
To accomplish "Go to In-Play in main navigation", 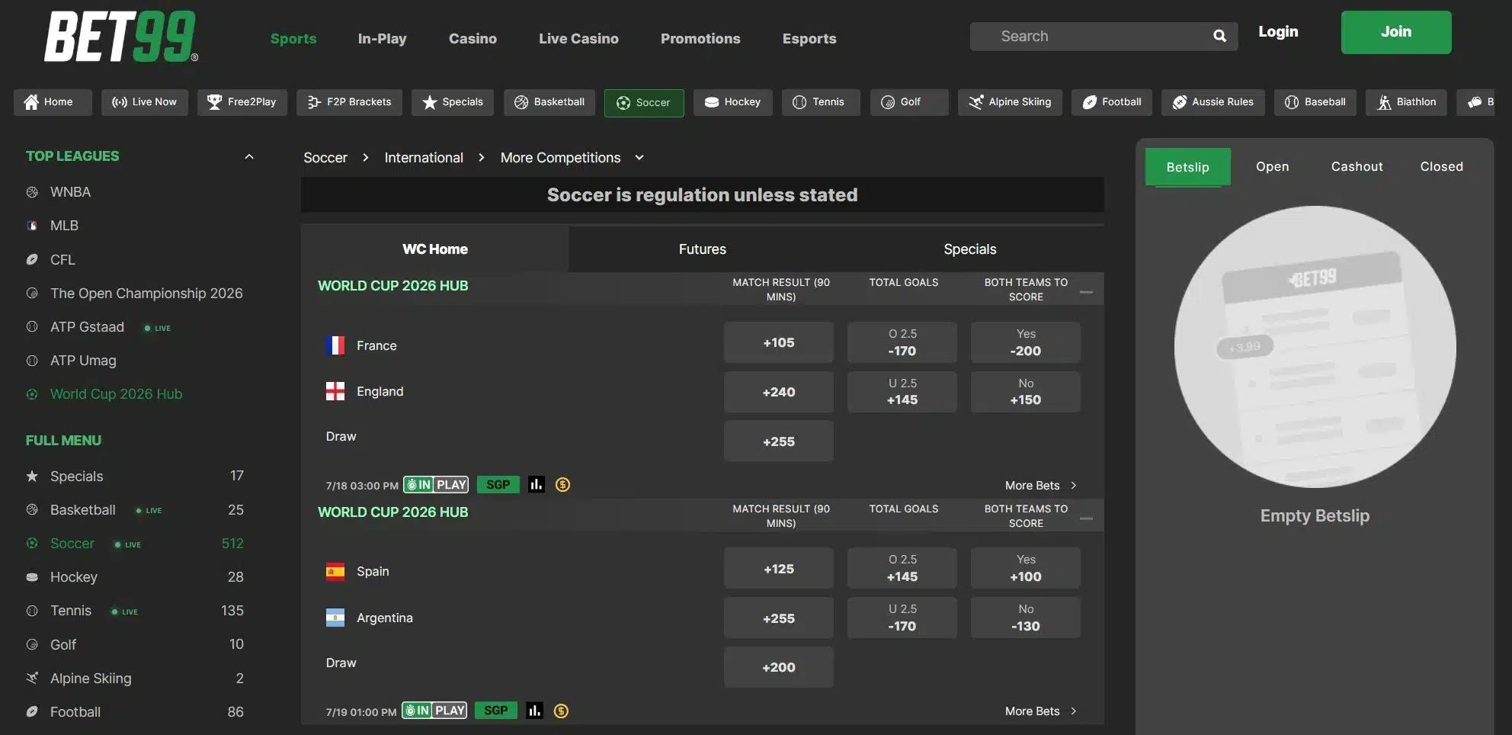I will point(382,39).
